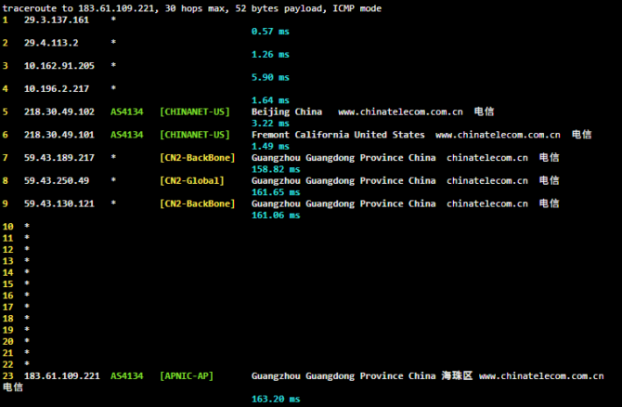Click the 163.20 ms final latency value
Viewport: 622px width, 407px height.
276,399
